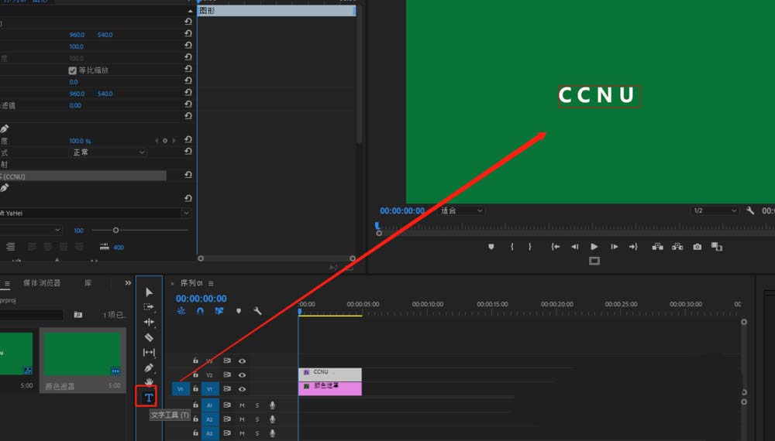Image resolution: width=775 pixels, height=441 pixels.
Task: Click the Extract button
Action: click(677, 247)
